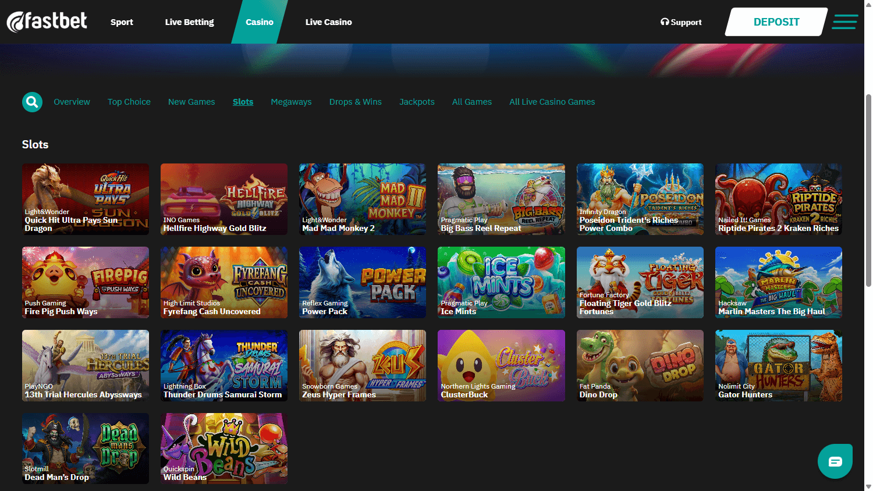Click the scrollbar down arrow

[868, 488]
